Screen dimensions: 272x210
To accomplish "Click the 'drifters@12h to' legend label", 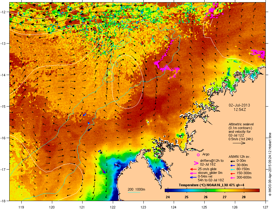I will click(212, 161).
